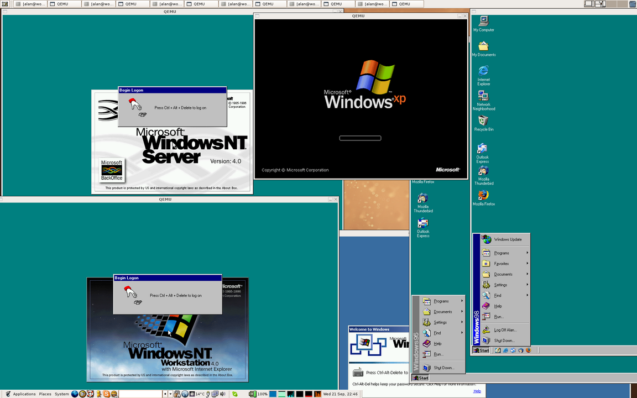Click the Begin Logon title bar in NT Workstation window
Screen dimensions: 637x398
click(168, 278)
